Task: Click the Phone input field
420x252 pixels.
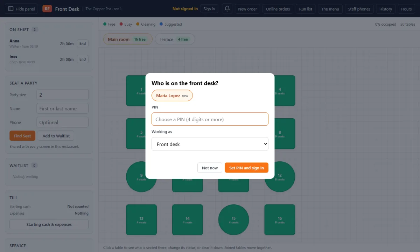Action: pyautogui.click(x=62, y=122)
